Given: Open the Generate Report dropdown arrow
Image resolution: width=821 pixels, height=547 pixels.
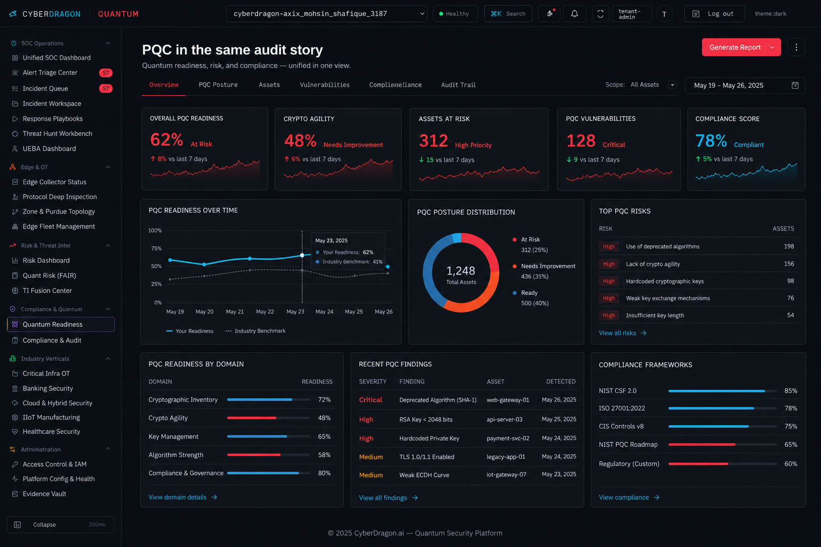Looking at the screenshot, I should click(x=772, y=48).
